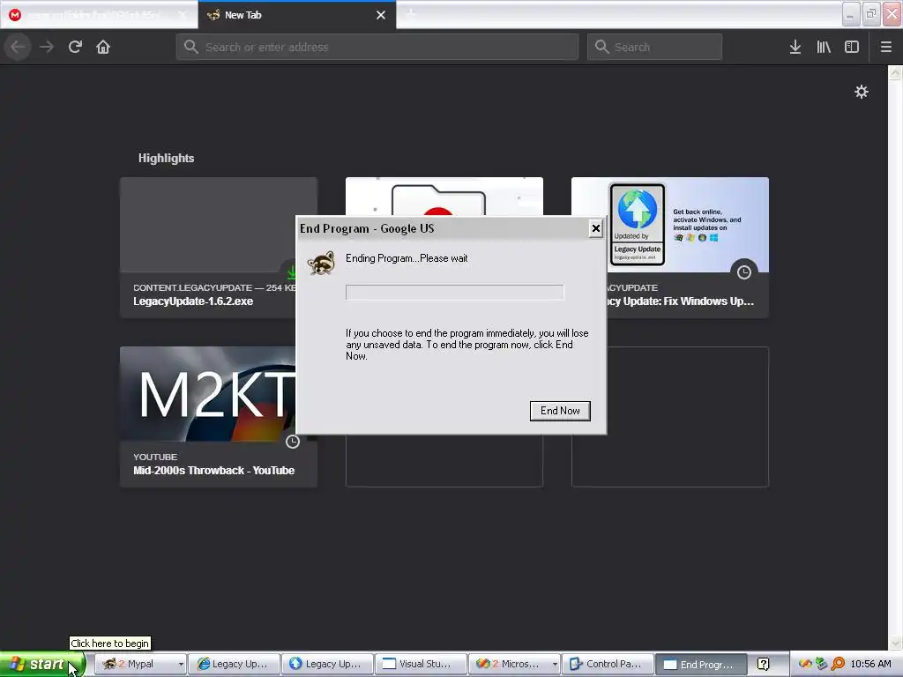Close the New Tab tab

[x=381, y=15]
